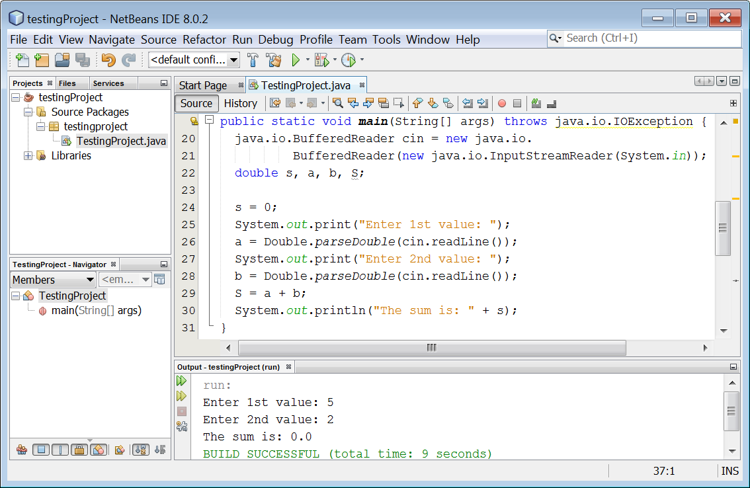This screenshot has width=750, height=488.
Task: Click the New File toolbar icon
Action: [22, 60]
